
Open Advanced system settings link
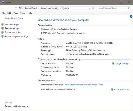16,36
